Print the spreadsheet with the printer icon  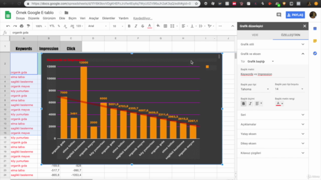[22, 26]
